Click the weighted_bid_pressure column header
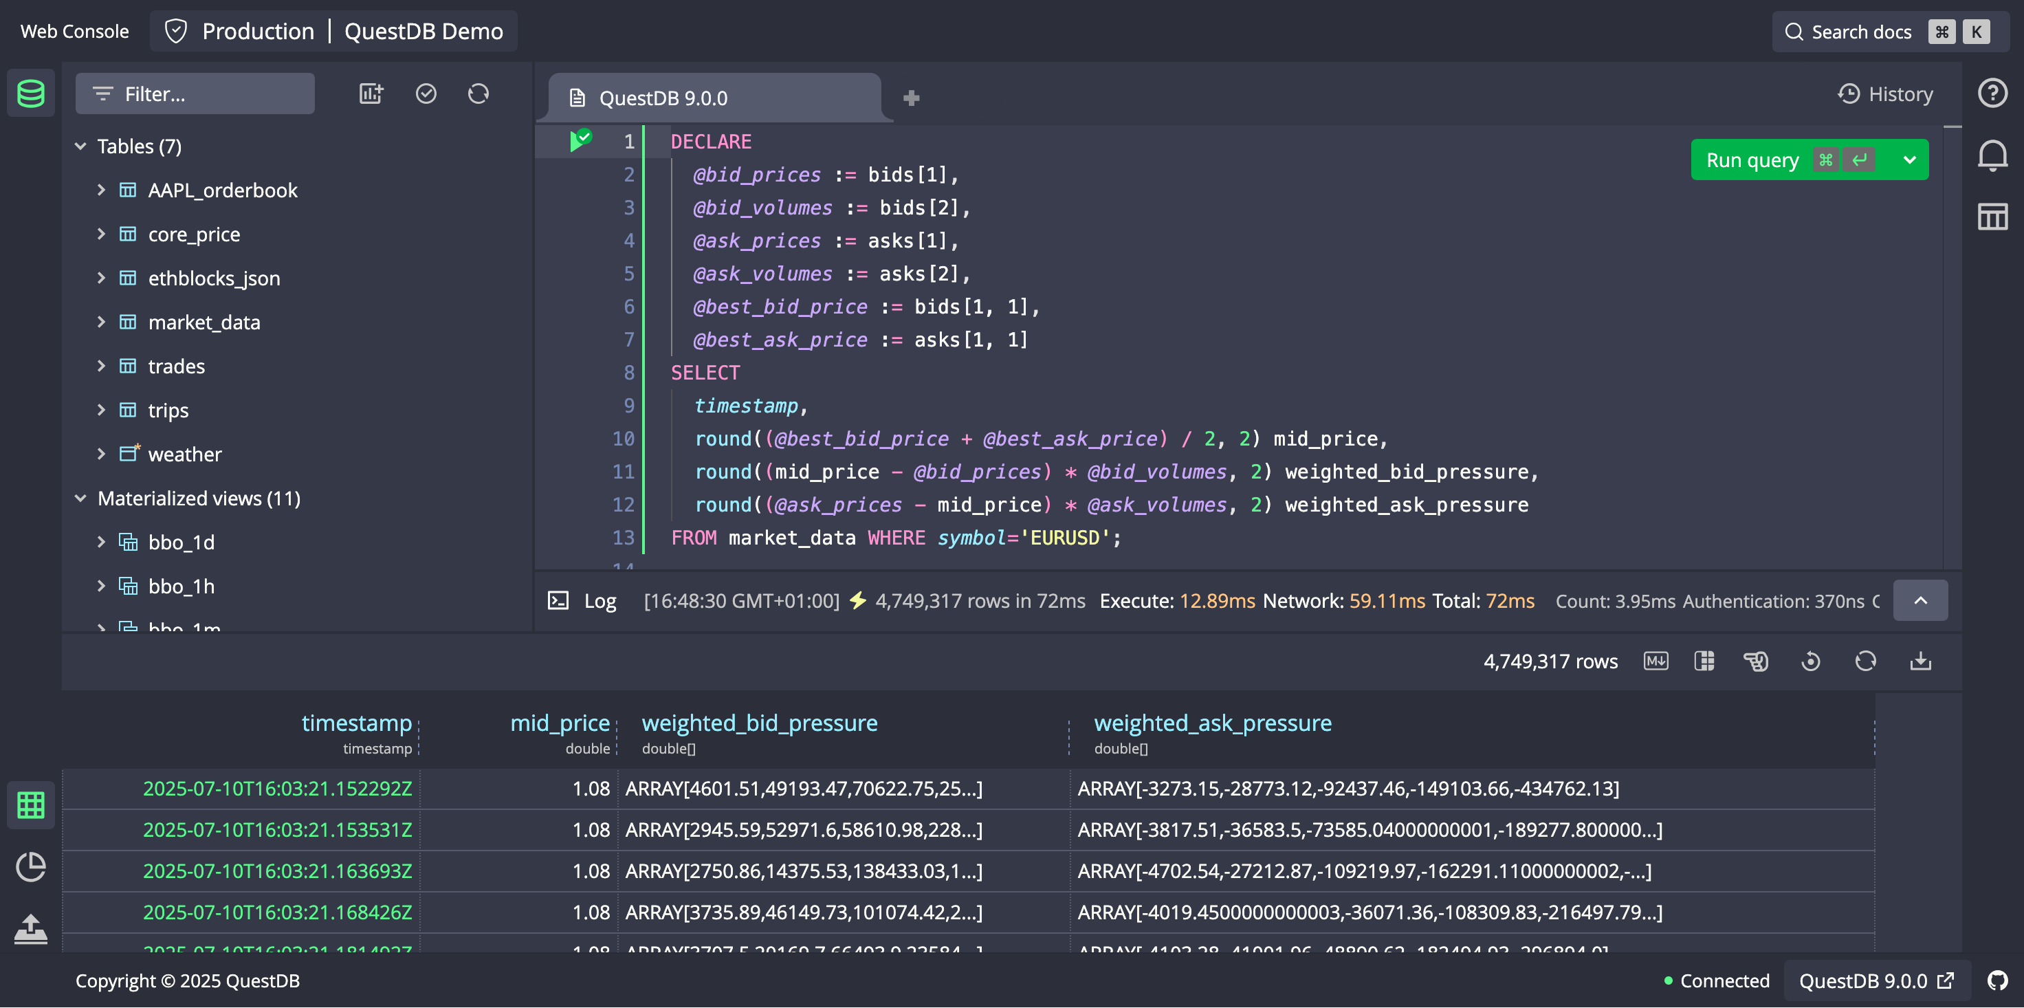Screen dimensions: 2024x1008 pos(760,723)
